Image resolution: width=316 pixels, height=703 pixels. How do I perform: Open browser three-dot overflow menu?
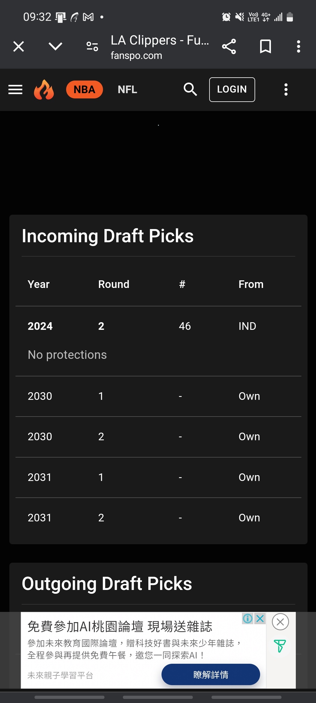pos(298,46)
